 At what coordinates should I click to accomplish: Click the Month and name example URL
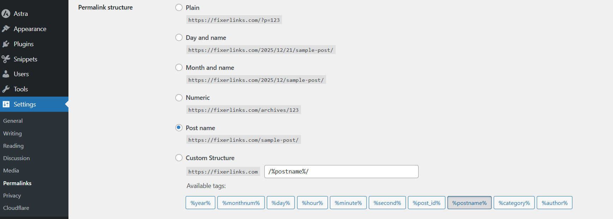[256, 80]
